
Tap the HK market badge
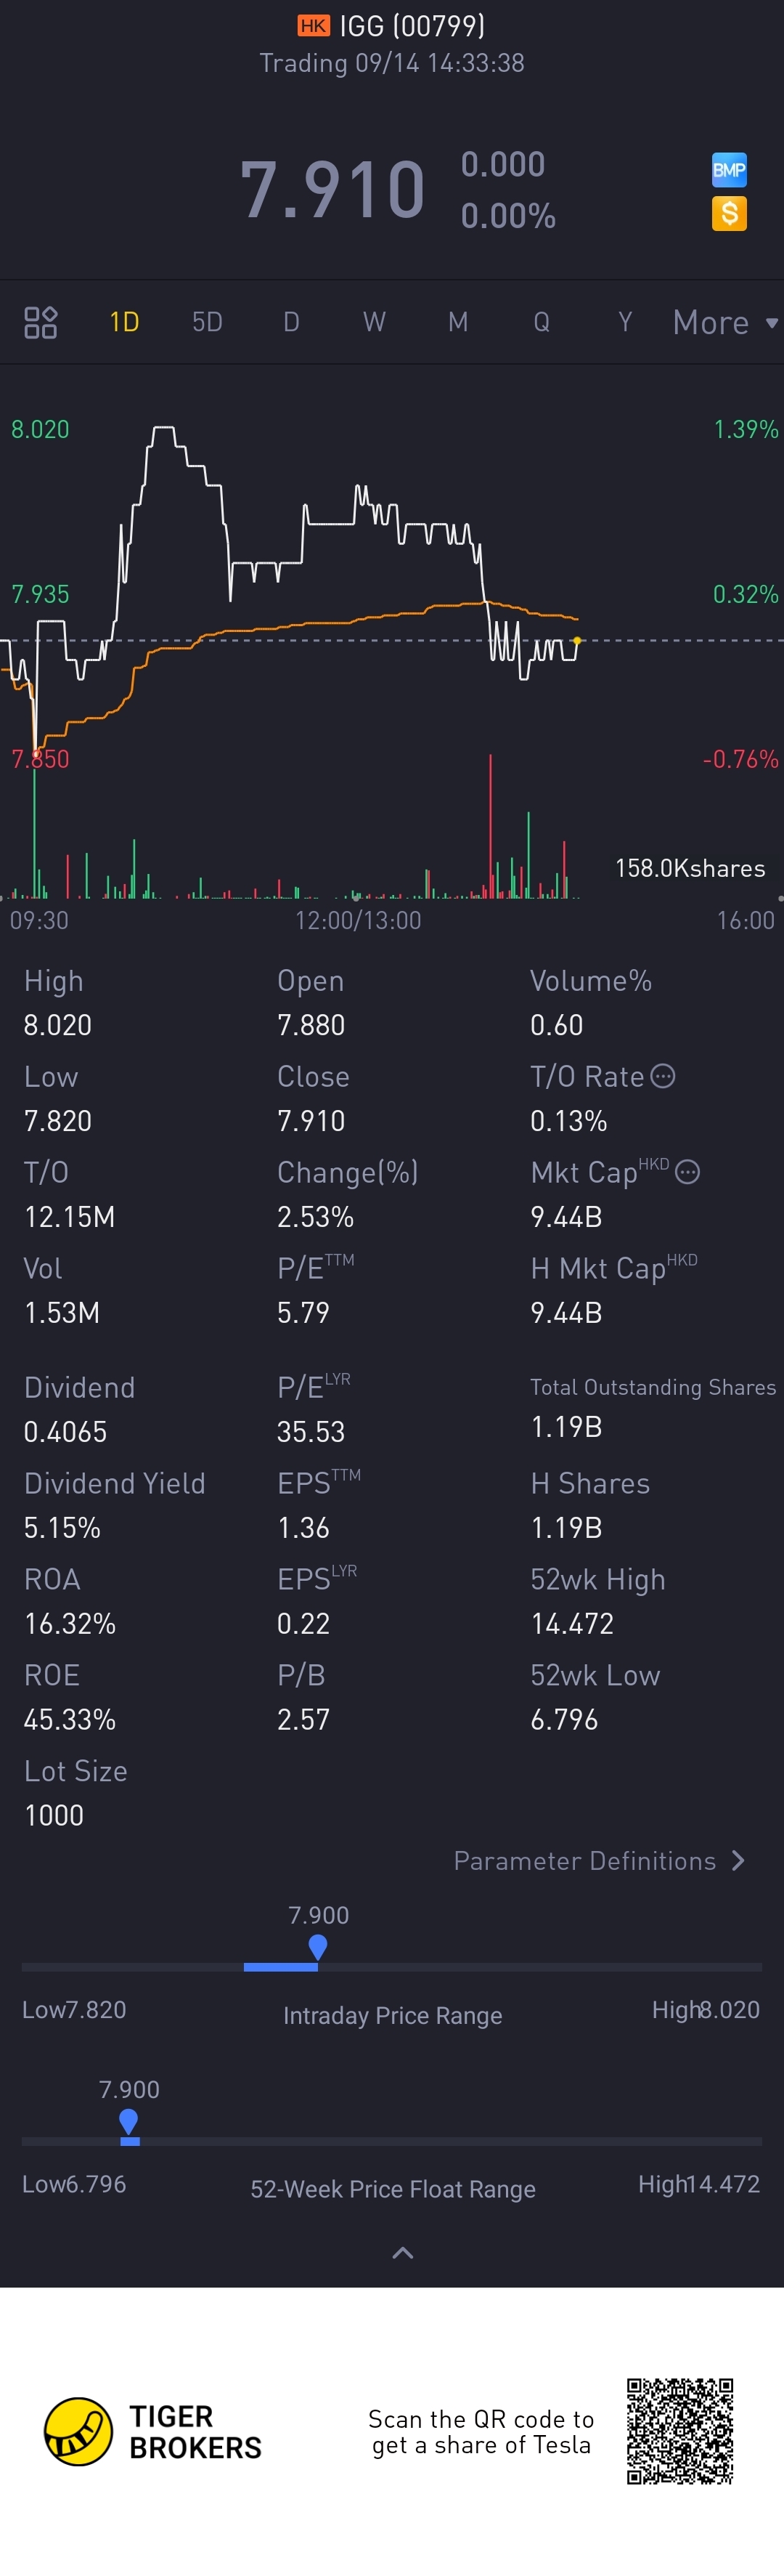[314, 26]
